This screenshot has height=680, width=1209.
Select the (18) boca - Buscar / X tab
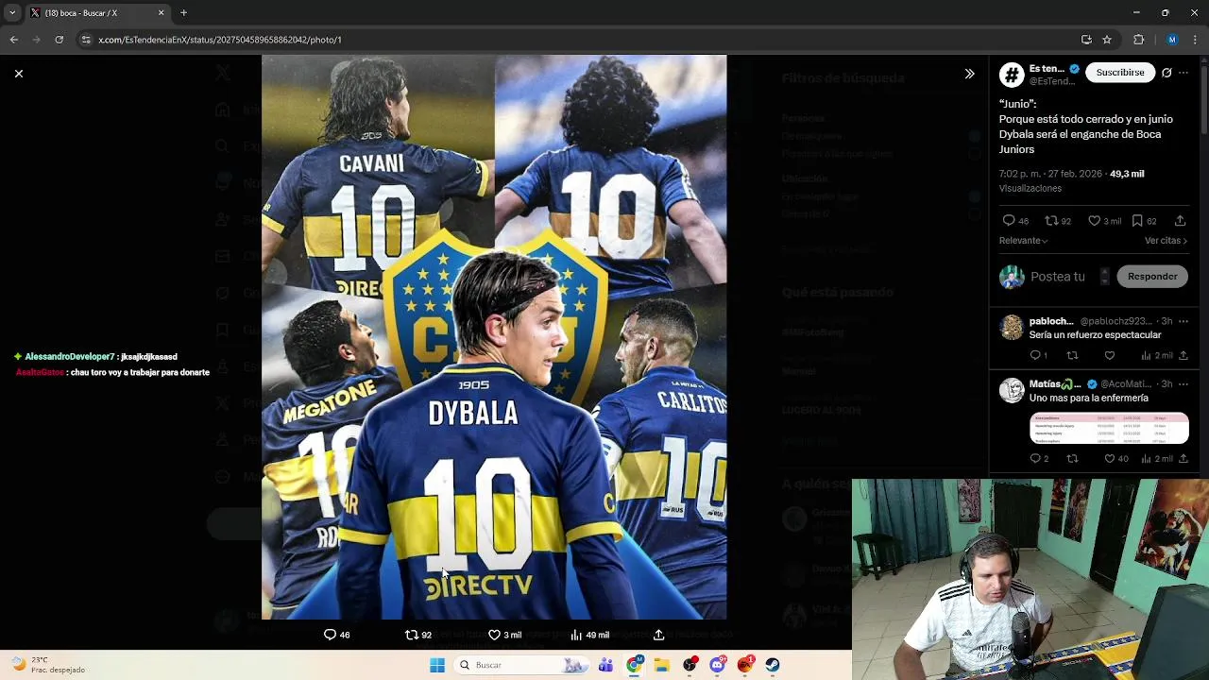97,13
